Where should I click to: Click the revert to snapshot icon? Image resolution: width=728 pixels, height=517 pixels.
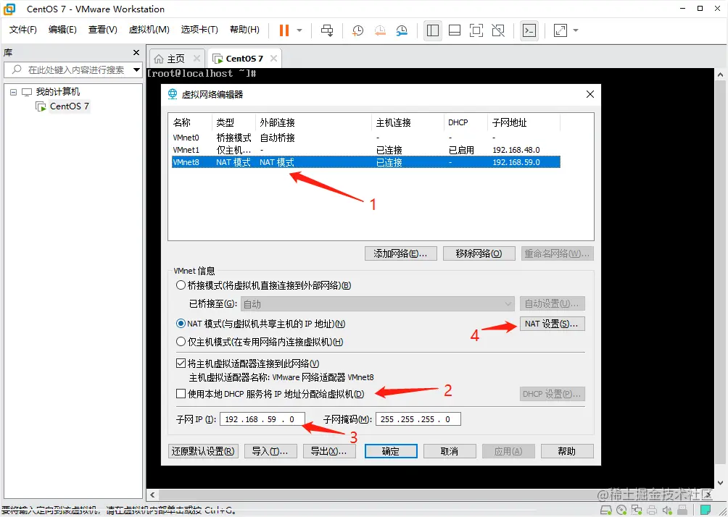tap(380, 30)
